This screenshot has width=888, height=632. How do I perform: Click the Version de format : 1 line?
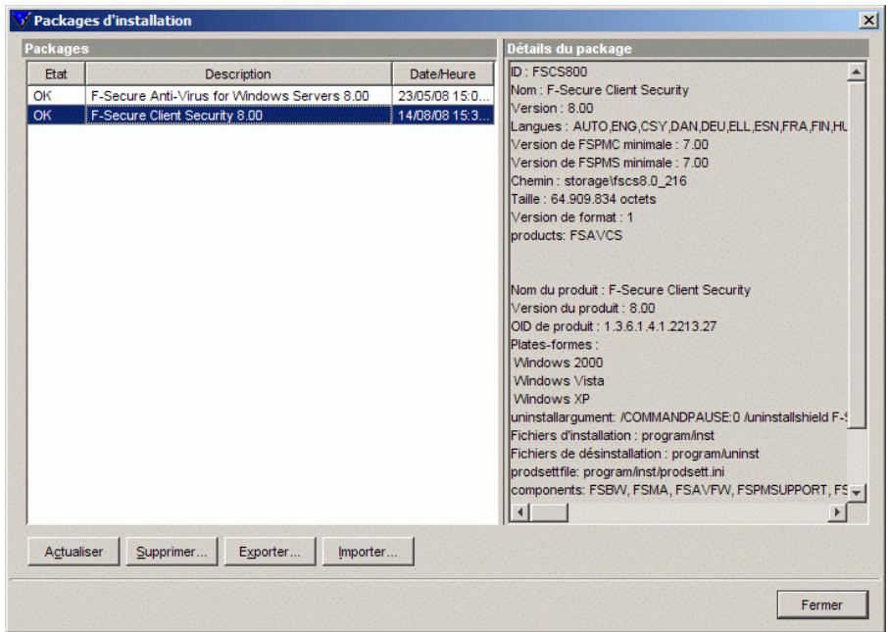click(x=571, y=217)
